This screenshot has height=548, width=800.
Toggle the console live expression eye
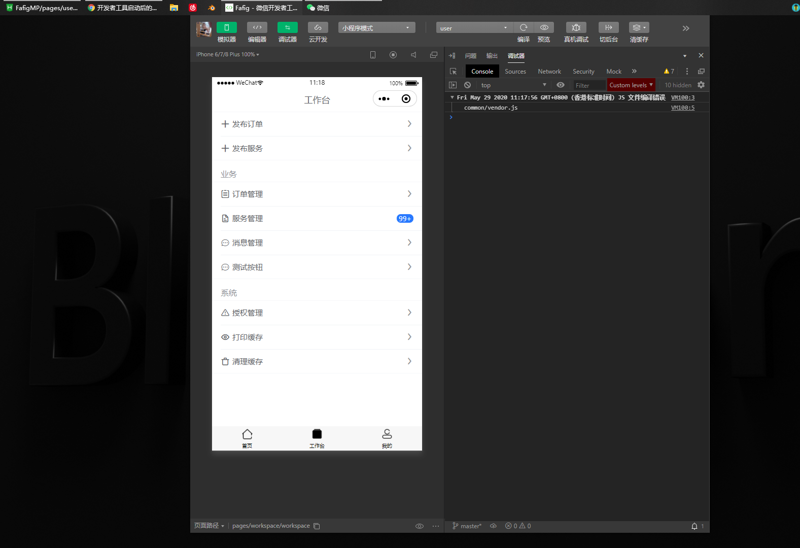[561, 85]
